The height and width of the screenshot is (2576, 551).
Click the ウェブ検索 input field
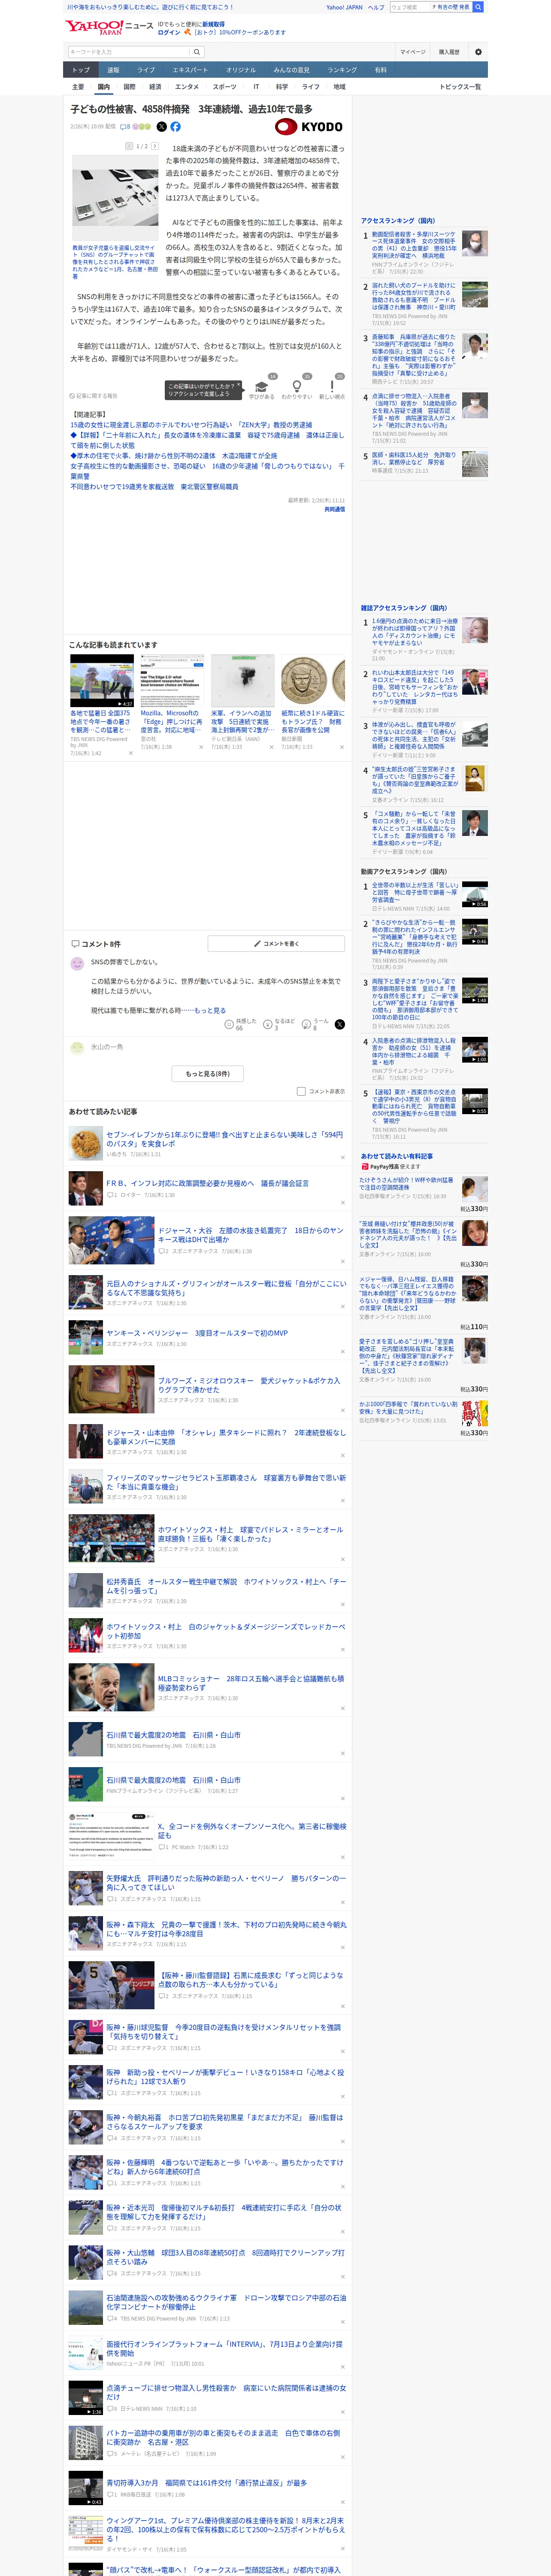(x=410, y=7)
